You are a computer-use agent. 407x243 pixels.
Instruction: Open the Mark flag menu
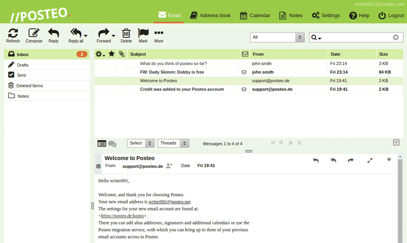143,35
